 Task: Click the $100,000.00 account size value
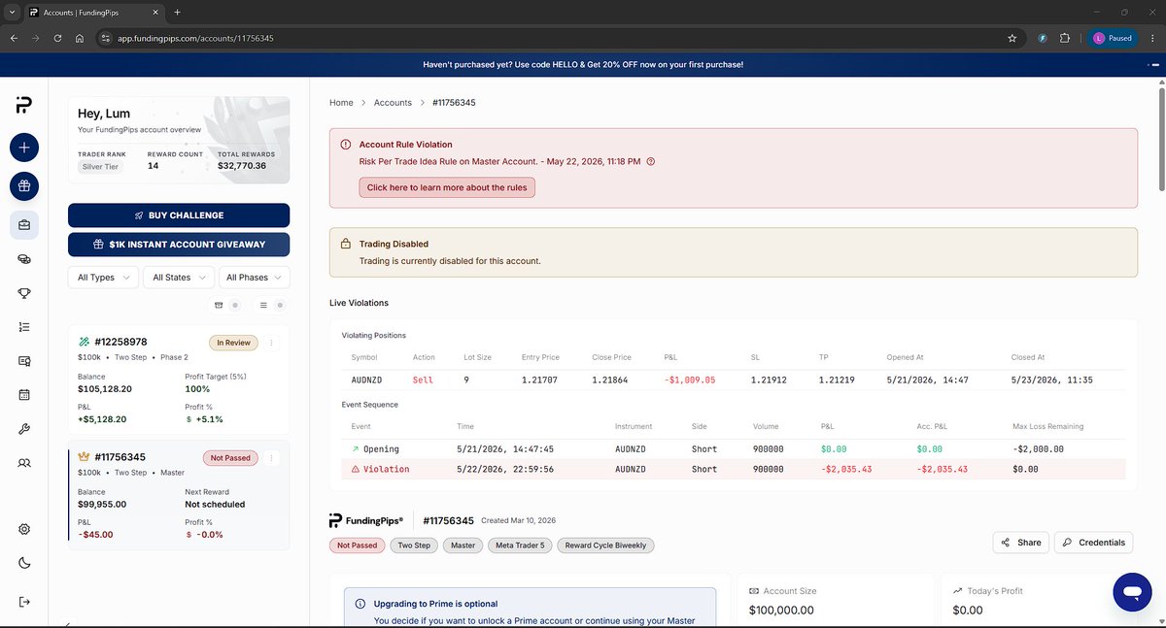781,611
